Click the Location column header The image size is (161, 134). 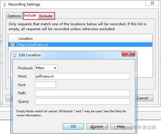pos(84,39)
